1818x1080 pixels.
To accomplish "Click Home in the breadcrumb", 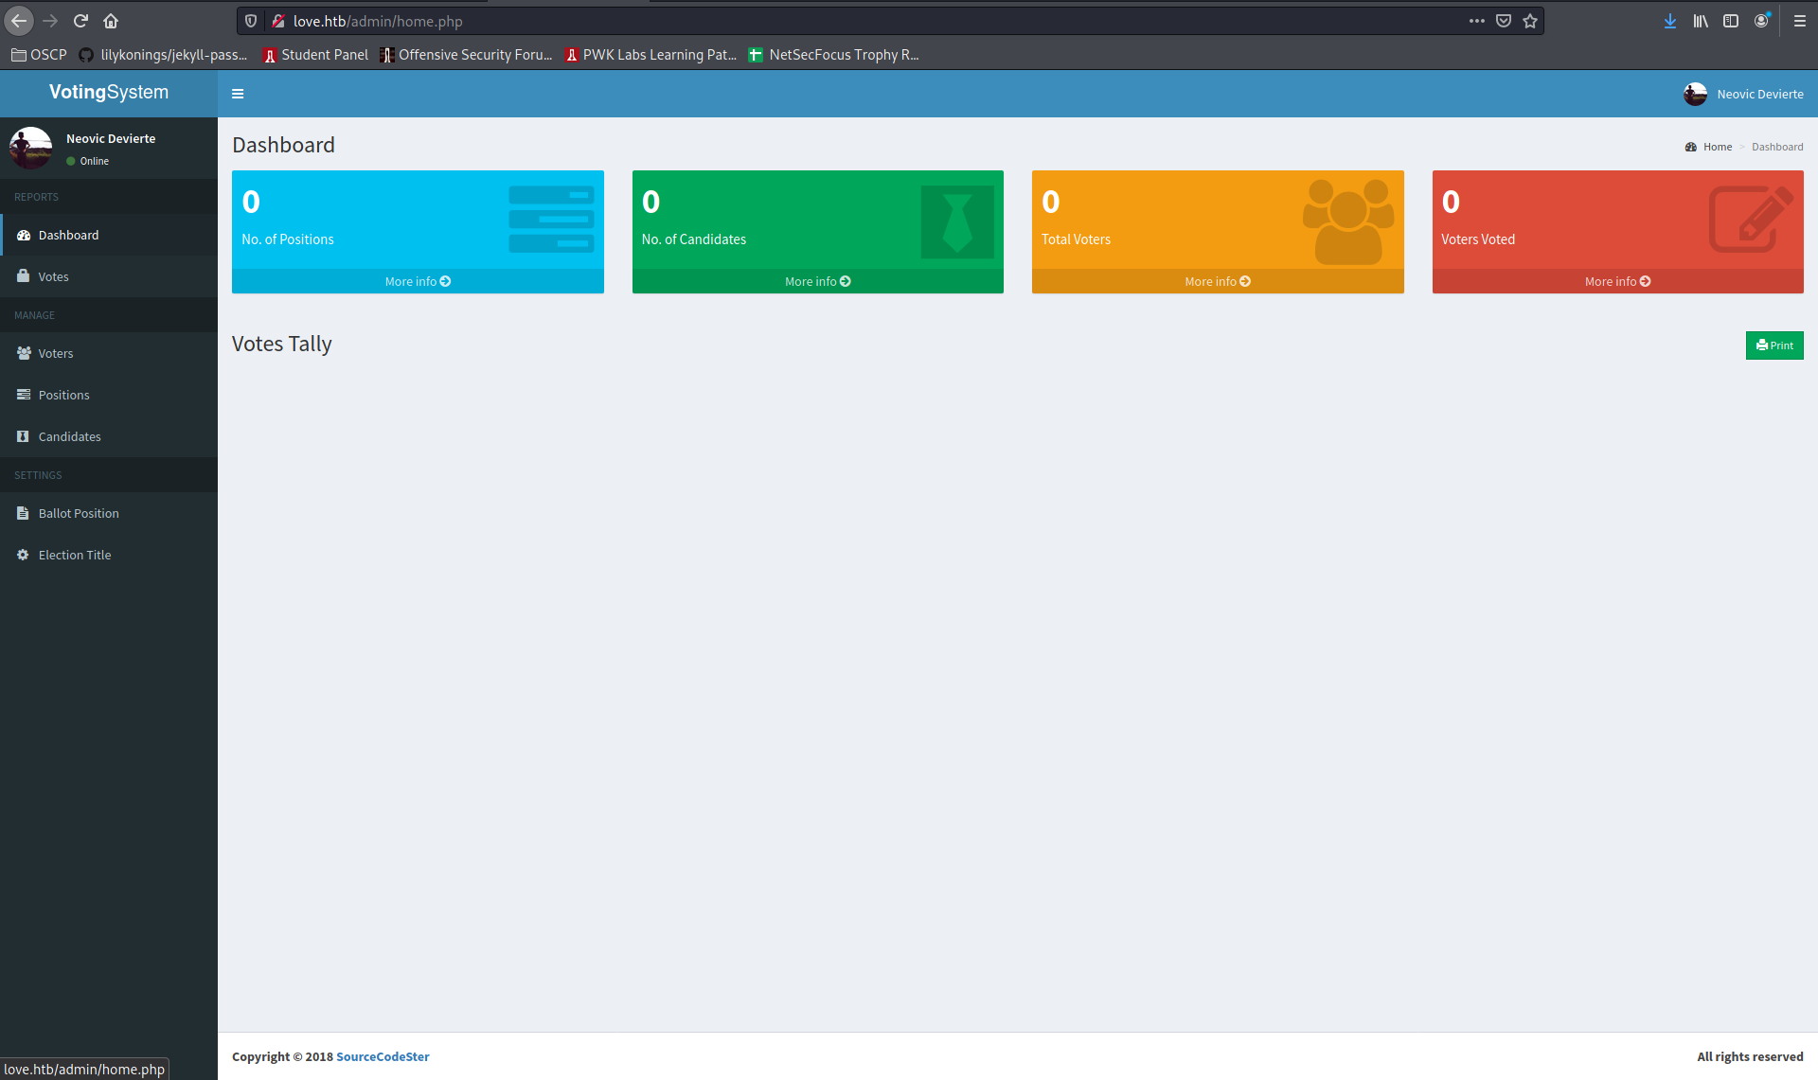I will tap(1717, 147).
